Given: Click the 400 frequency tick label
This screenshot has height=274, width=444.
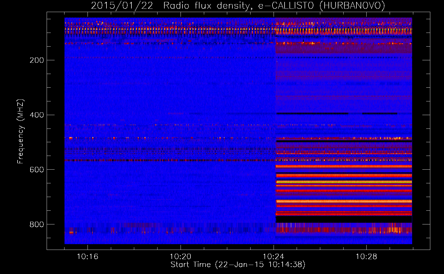Looking at the screenshot, I should 37,115.
